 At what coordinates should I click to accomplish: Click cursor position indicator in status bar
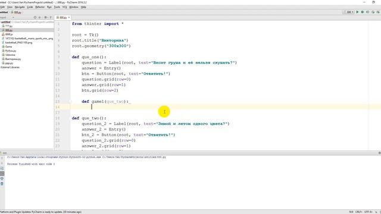[351, 212]
